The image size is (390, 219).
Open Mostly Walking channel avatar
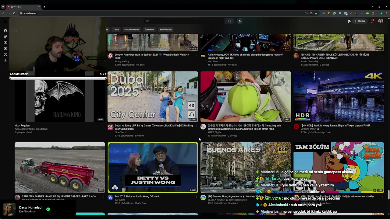[110, 56]
